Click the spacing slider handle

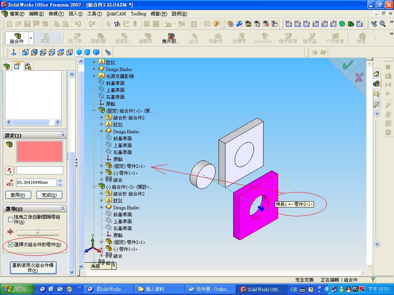click(x=37, y=231)
